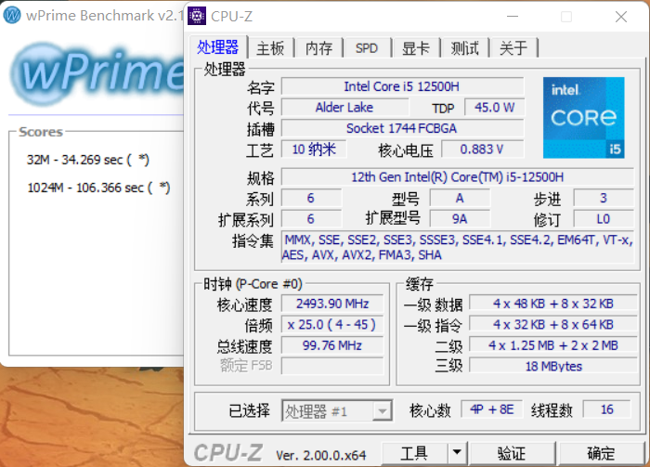Click the instruction set list field
Image resolution: width=650 pixels, height=467 pixels.
point(458,247)
